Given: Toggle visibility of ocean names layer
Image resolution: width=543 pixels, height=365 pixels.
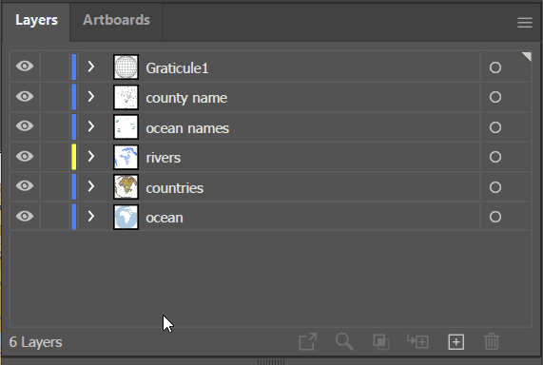Looking at the screenshot, I should (25, 126).
